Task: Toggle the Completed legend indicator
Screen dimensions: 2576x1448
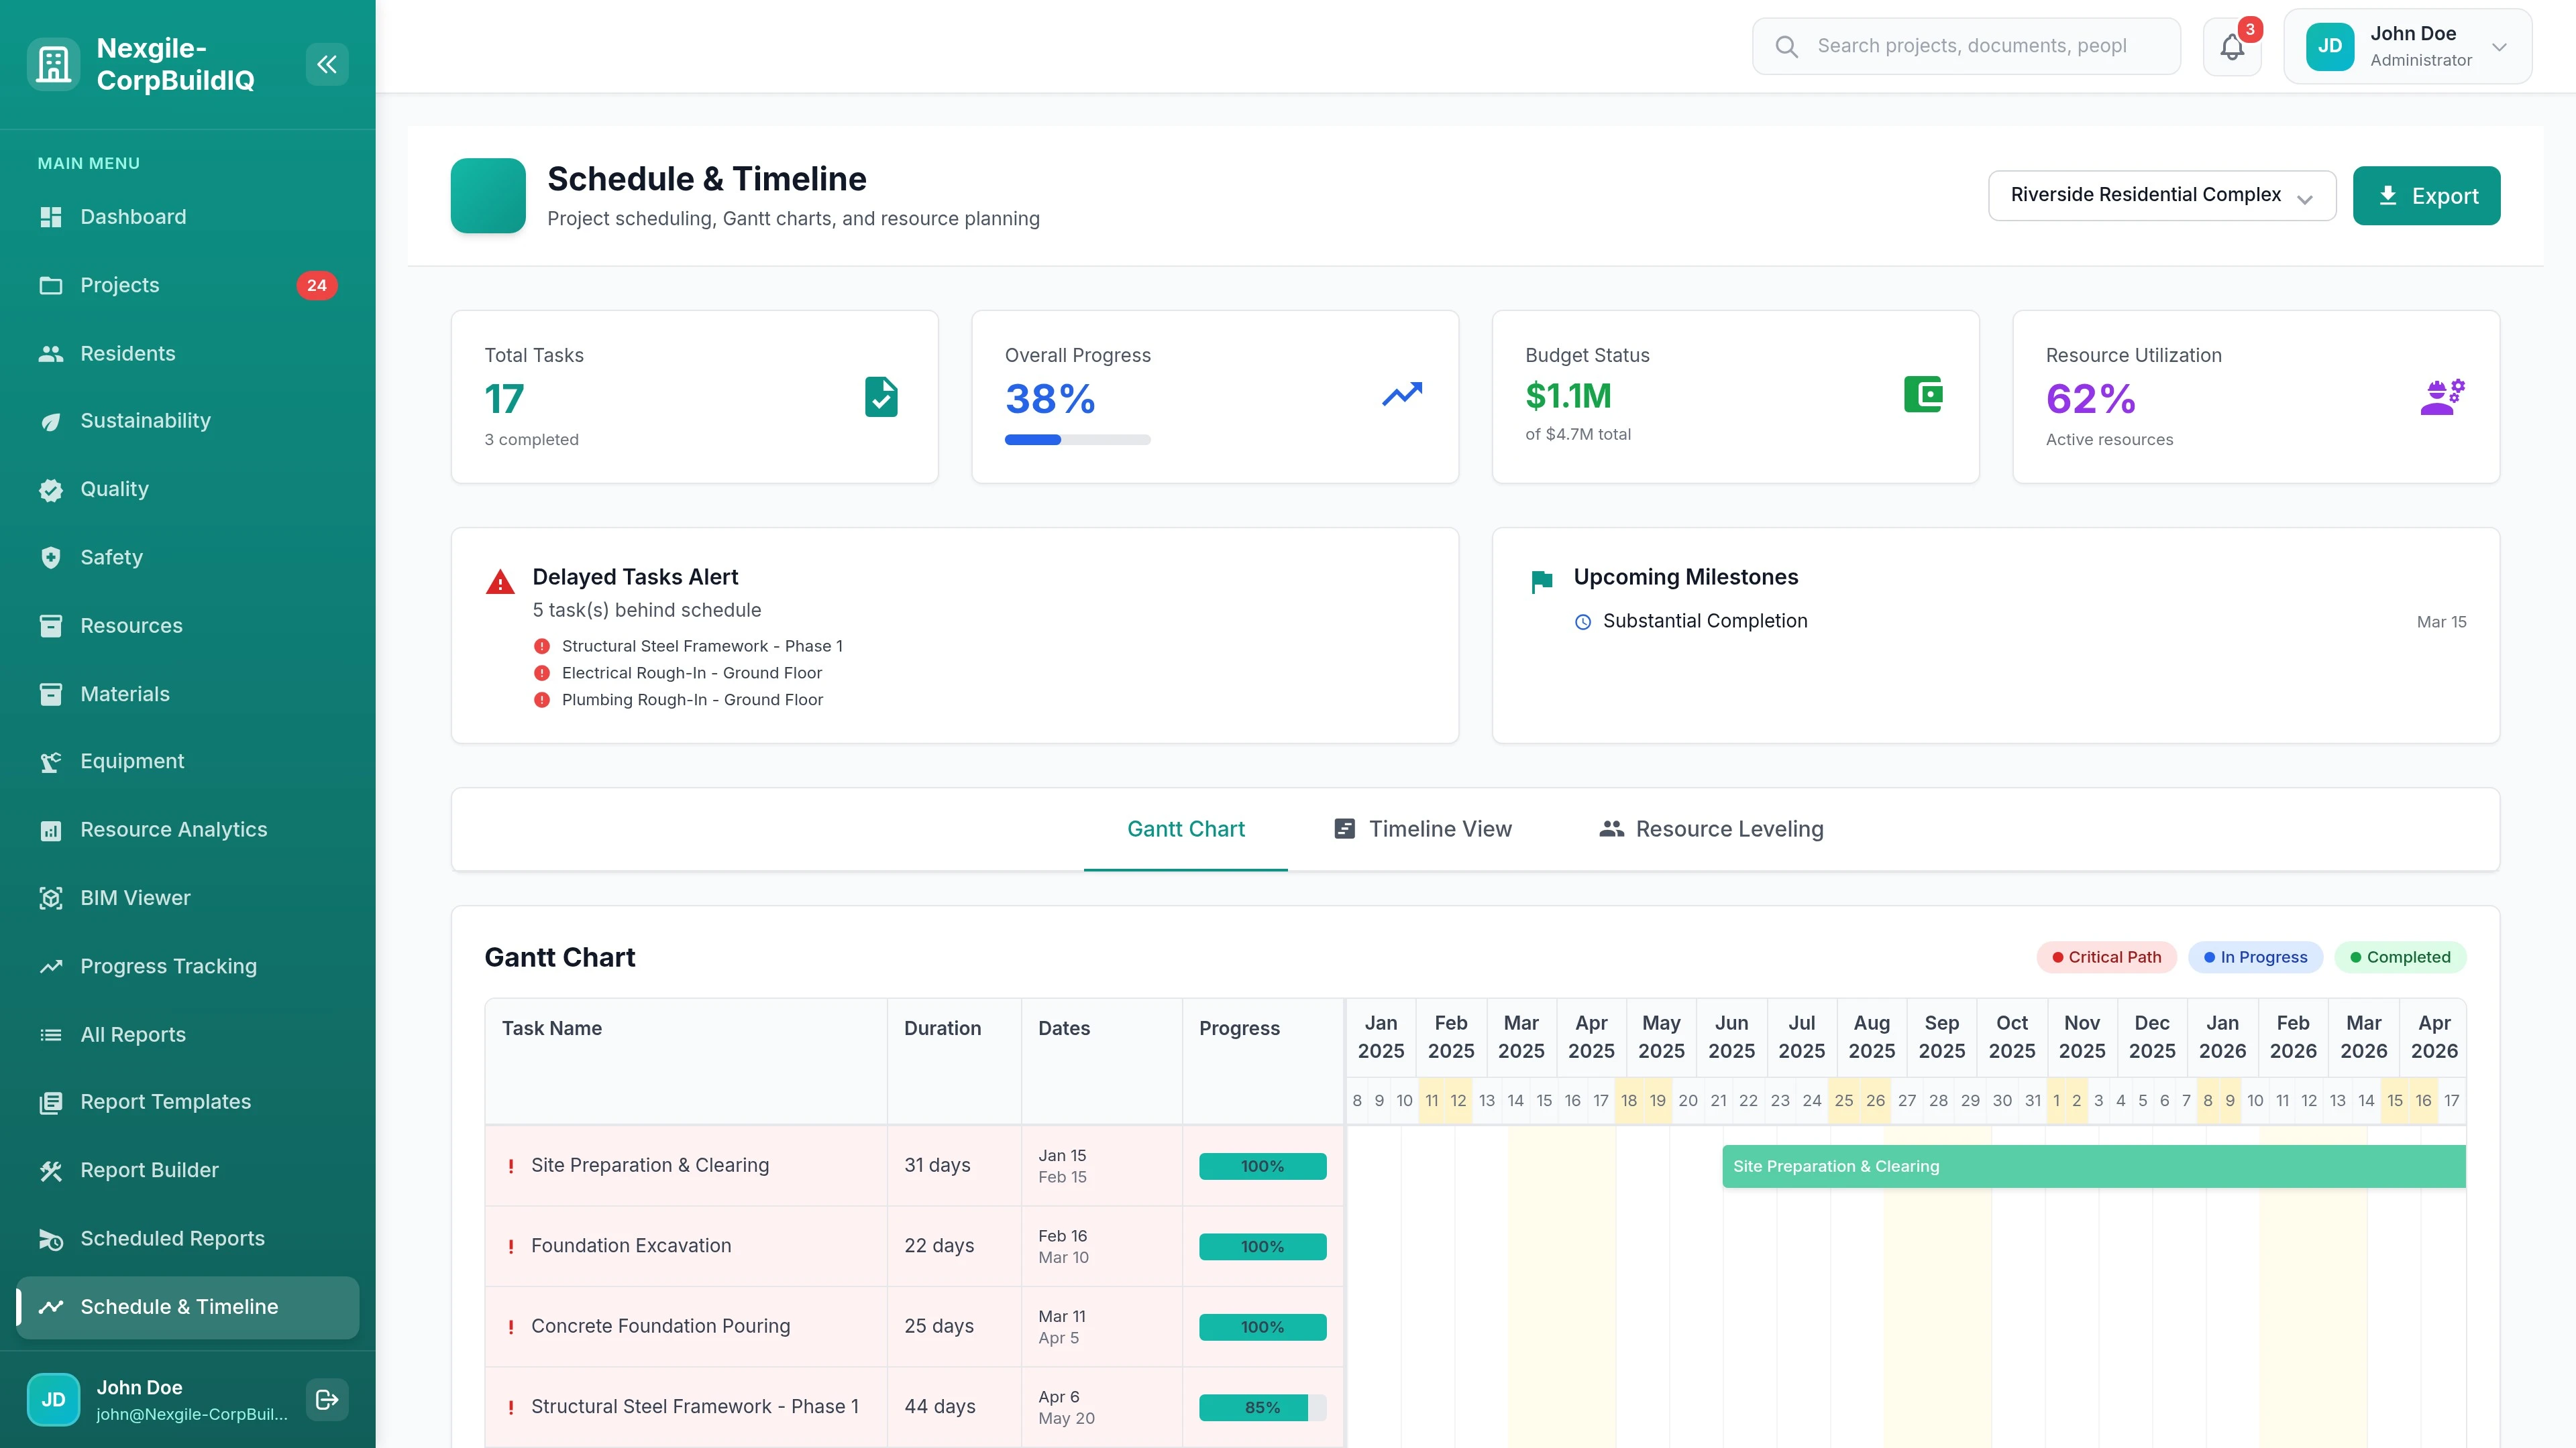Action: (x=2399, y=957)
